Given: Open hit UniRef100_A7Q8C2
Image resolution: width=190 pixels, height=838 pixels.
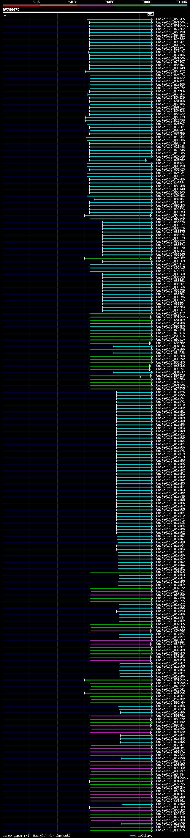Looking at the screenshot, I should pos(170,29).
